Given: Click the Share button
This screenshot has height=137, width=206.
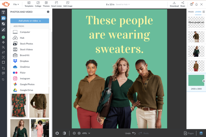Looking at the screenshot, I should (x=183, y=4).
